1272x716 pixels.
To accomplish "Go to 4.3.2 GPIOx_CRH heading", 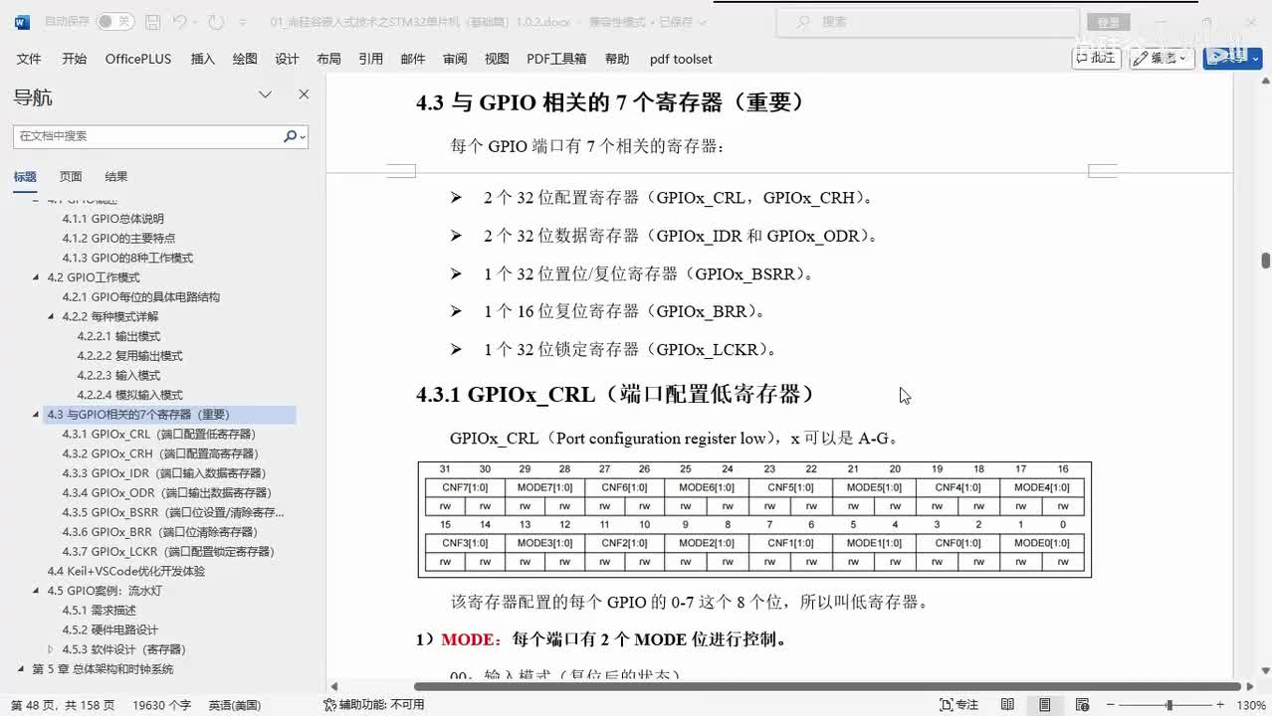I will (159, 453).
